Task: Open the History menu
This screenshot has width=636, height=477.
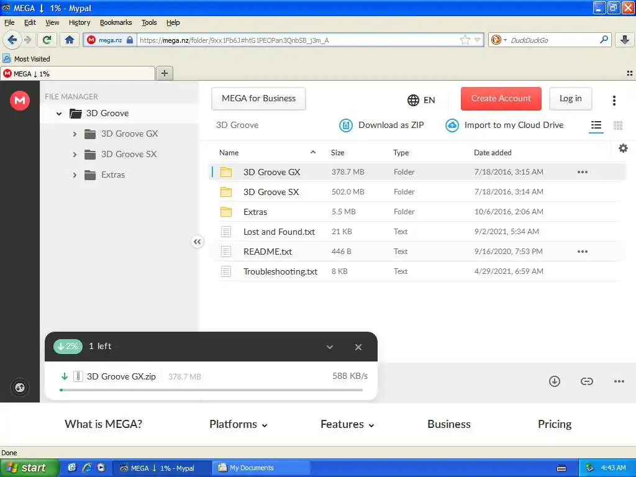Action: point(79,22)
